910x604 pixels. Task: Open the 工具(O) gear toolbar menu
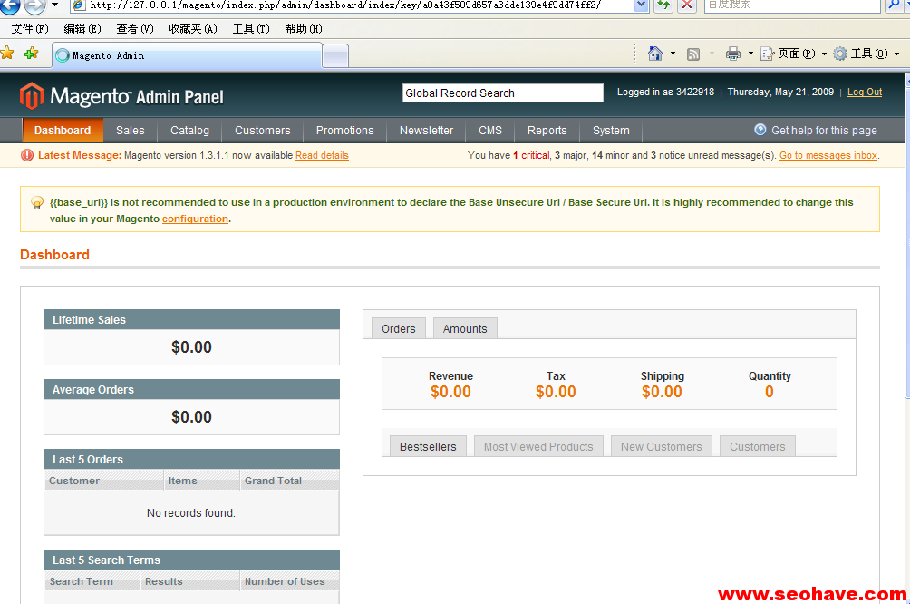866,54
